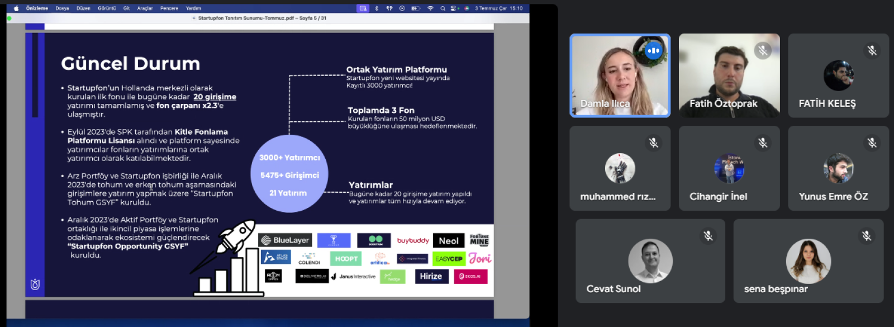The image size is (894, 327).
Task: Click muted mic icon on Fatih Öztoprak's tile
Action: (763, 51)
